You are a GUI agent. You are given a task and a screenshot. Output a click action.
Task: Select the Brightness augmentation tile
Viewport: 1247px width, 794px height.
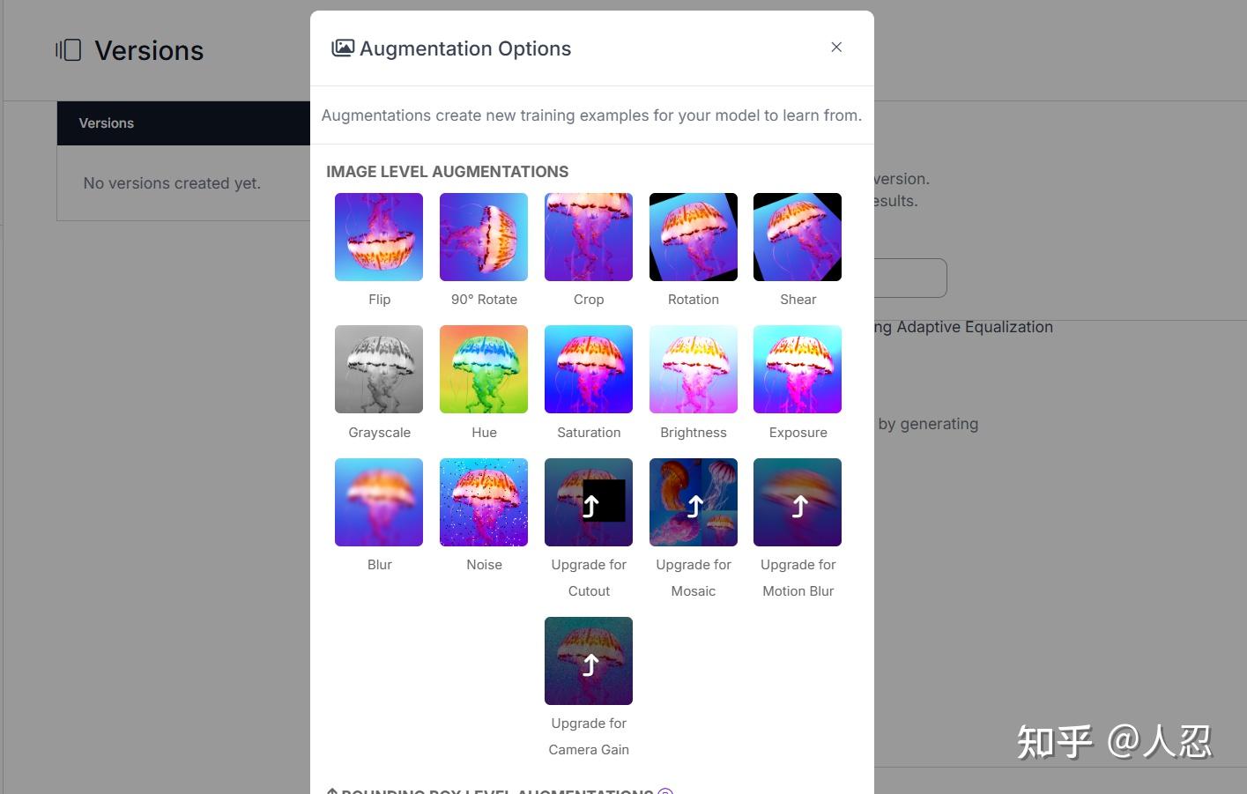[694, 369]
